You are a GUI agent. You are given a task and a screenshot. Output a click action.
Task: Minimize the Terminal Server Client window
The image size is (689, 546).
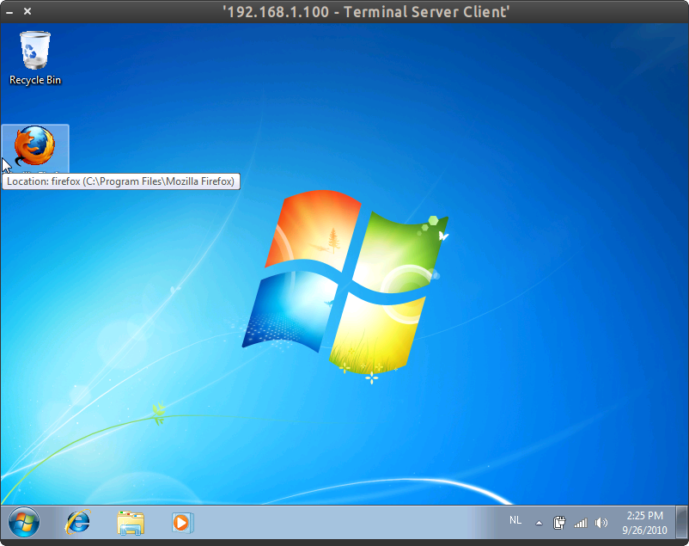pyautogui.click(x=9, y=12)
